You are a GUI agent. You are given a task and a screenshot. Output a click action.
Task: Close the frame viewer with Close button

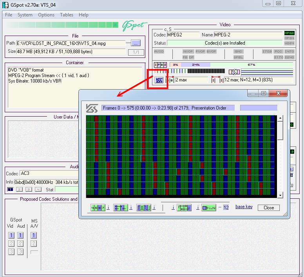pos(268,208)
